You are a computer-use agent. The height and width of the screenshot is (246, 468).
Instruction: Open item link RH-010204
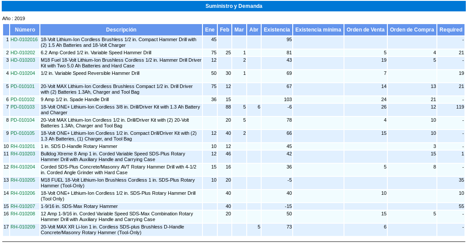pyautogui.click(x=23, y=167)
